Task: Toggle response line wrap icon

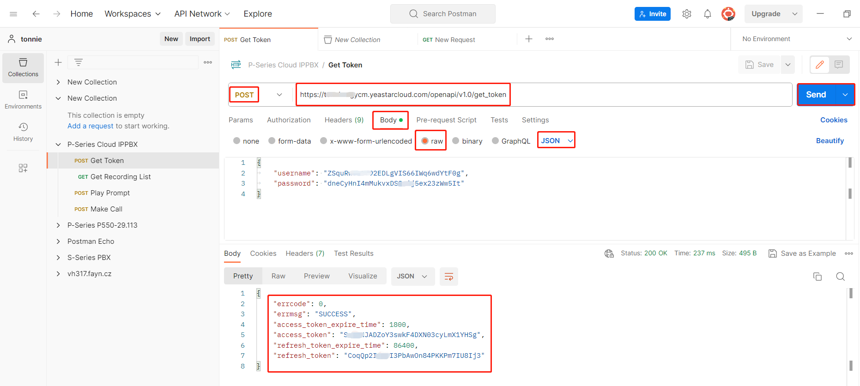Action: pyautogui.click(x=448, y=277)
